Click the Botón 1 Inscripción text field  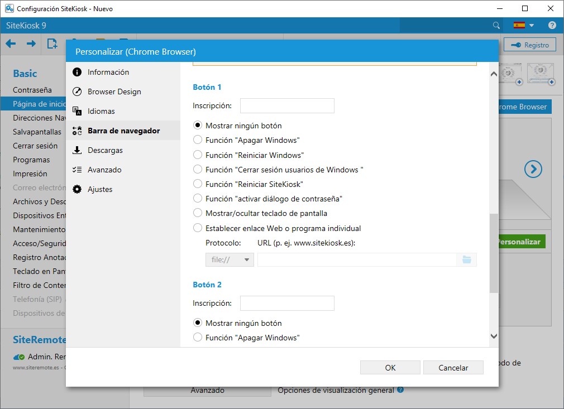click(x=287, y=105)
